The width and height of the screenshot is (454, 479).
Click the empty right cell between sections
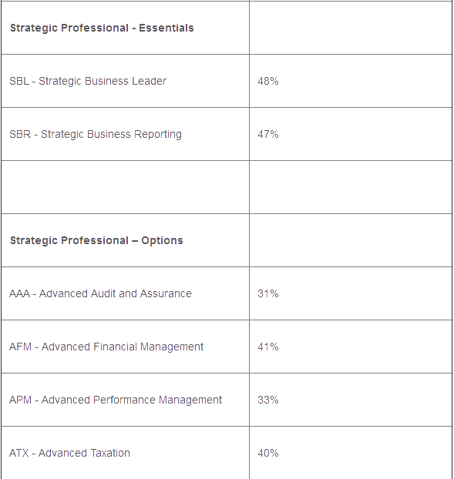[x=351, y=187]
